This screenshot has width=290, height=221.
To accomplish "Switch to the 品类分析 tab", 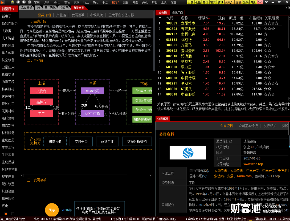I will [x=26, y=8].
